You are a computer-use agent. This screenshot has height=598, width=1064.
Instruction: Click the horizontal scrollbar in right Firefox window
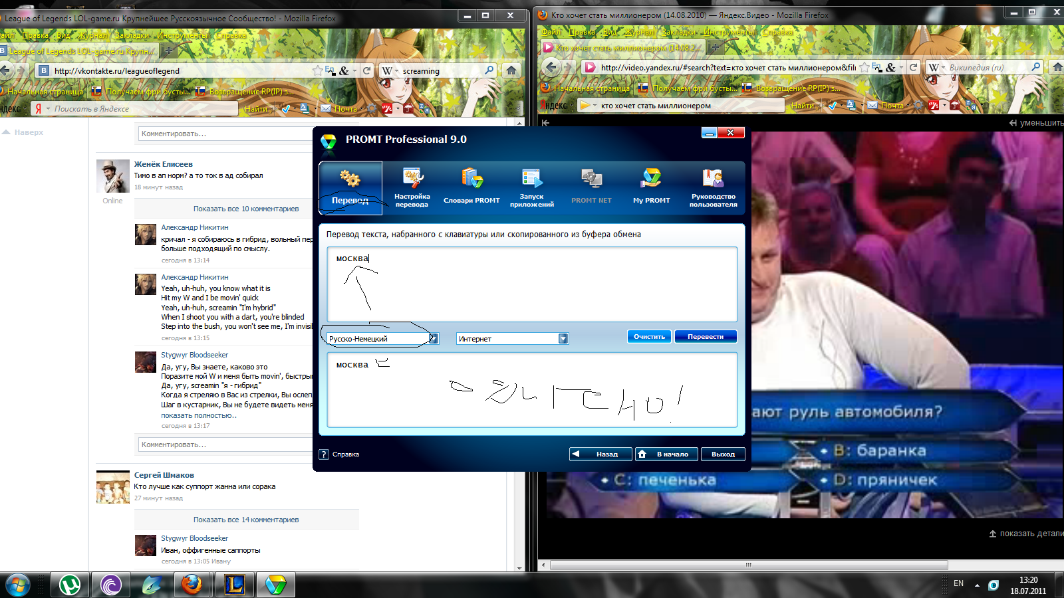[x=749, y=565]
